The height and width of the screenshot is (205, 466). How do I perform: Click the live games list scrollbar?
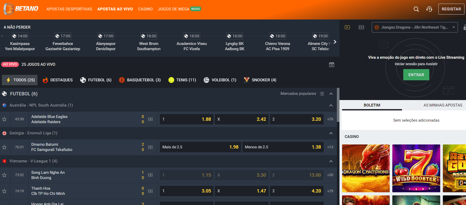(x=338, y=105)
